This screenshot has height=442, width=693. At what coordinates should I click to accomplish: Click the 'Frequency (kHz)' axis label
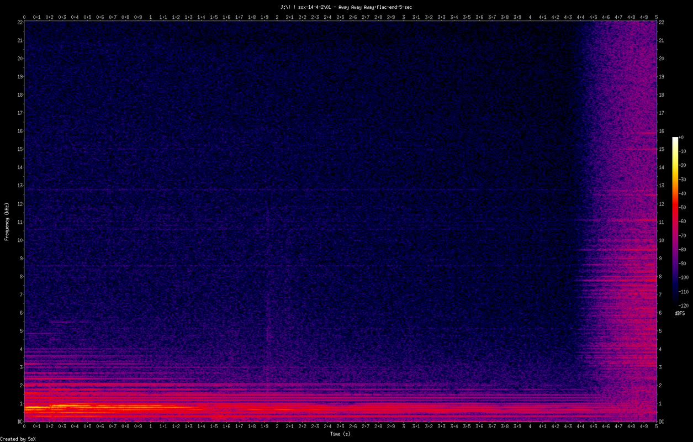7,222
